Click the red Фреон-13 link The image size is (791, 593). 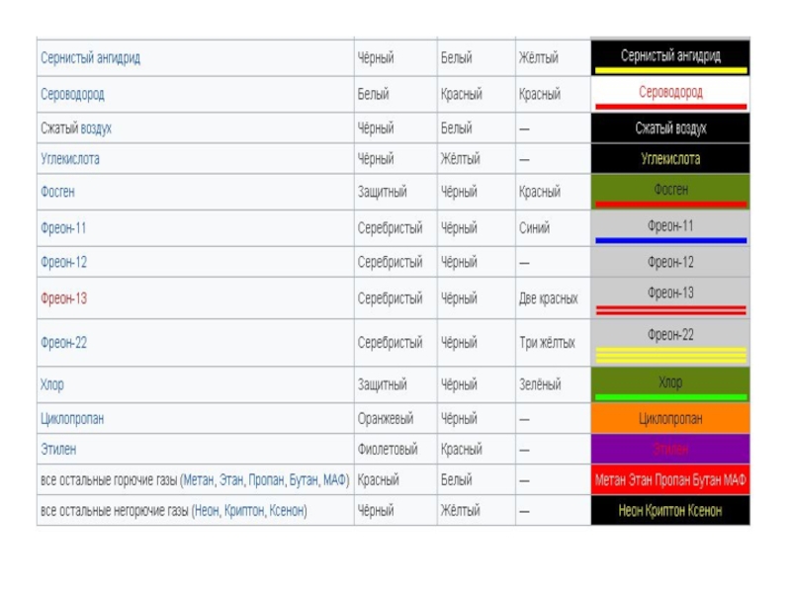63,298
